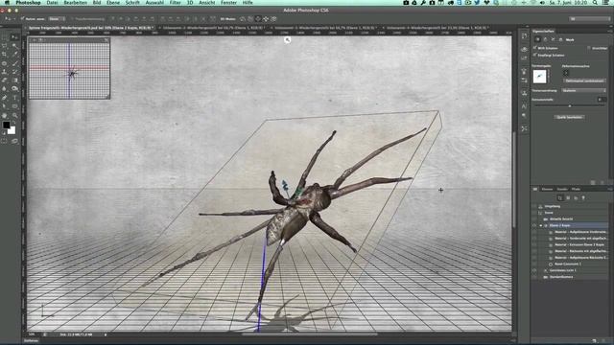This screenshot has width=614, height=345.
Task: Toggle the Unsichtbar checkbox
Action: [x=589, y=48]
